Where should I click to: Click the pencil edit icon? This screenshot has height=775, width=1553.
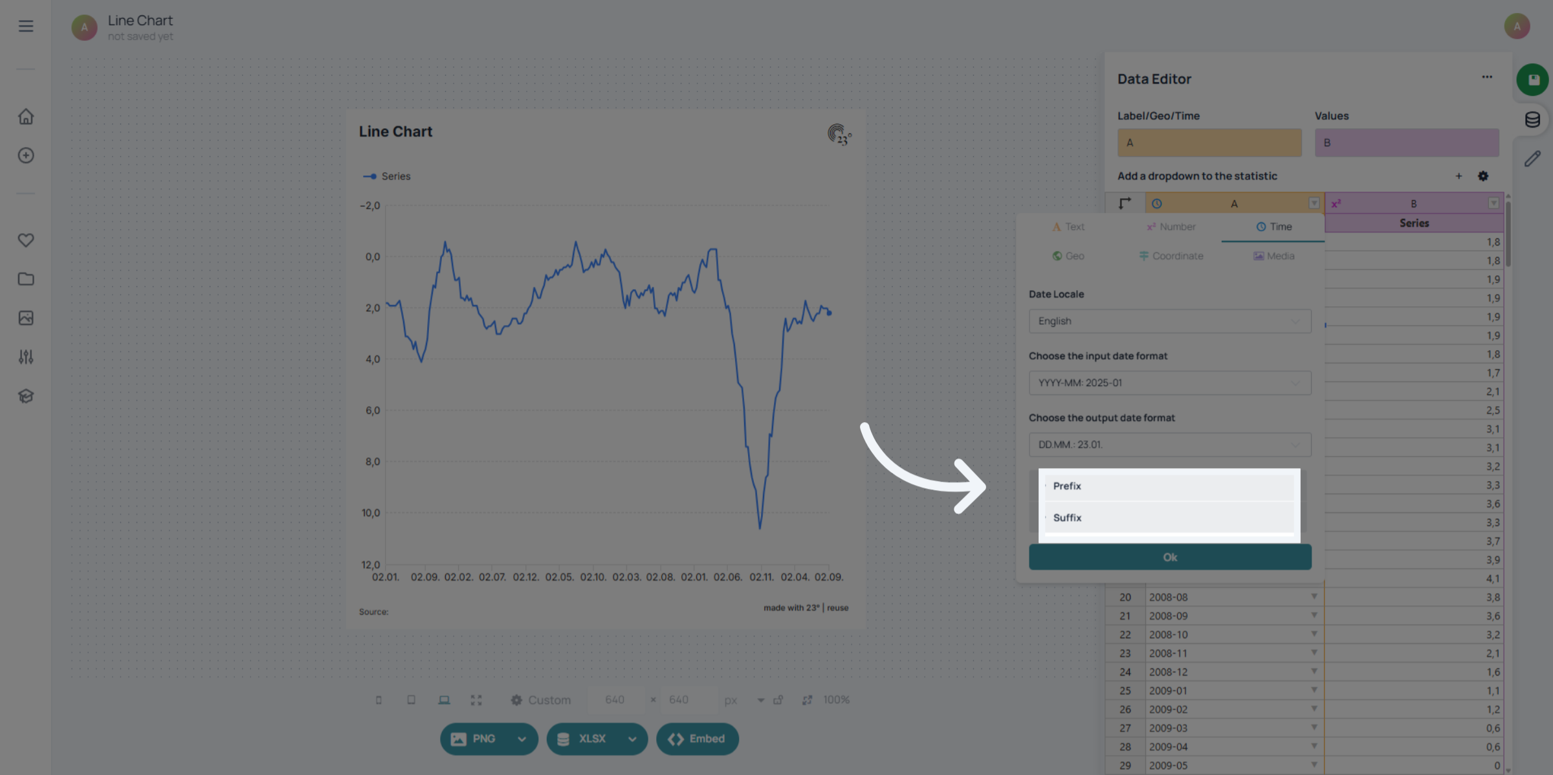pos(1532,159)
